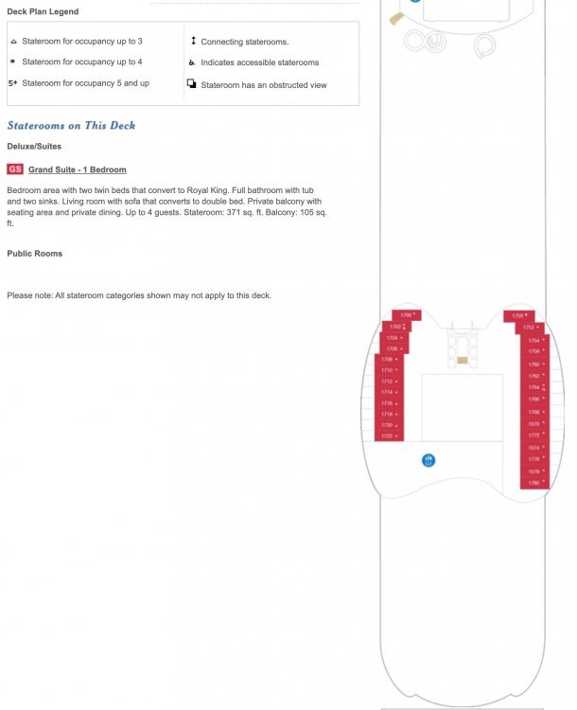The image size is (577, 710).
Task: Click the blue dining icon on deck plan
Action: [x=428, y=460]
